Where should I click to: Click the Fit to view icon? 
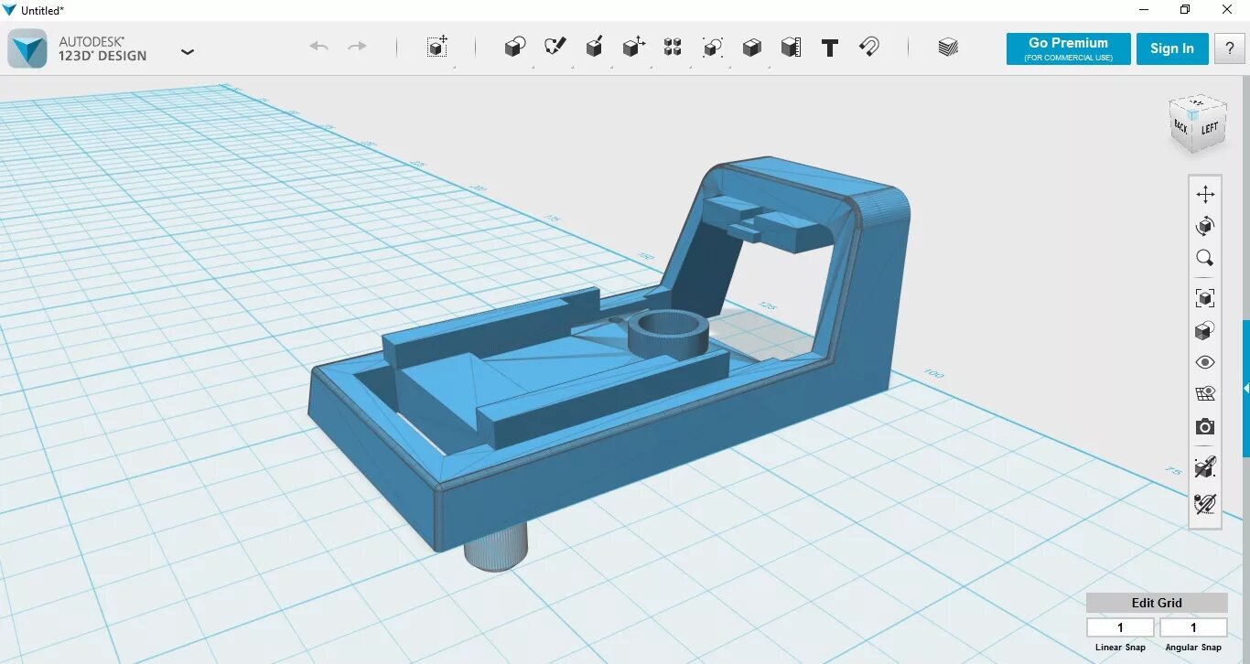coord(1205,297)
